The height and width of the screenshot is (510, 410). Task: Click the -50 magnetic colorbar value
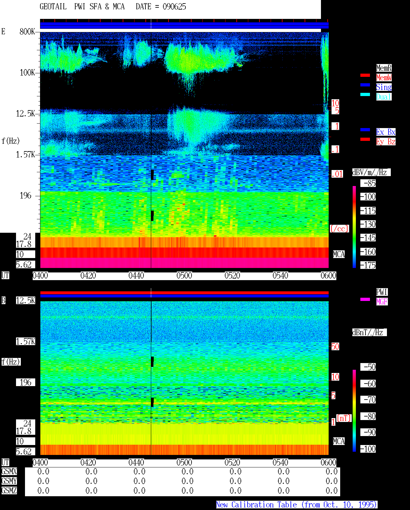pos(368,367)
